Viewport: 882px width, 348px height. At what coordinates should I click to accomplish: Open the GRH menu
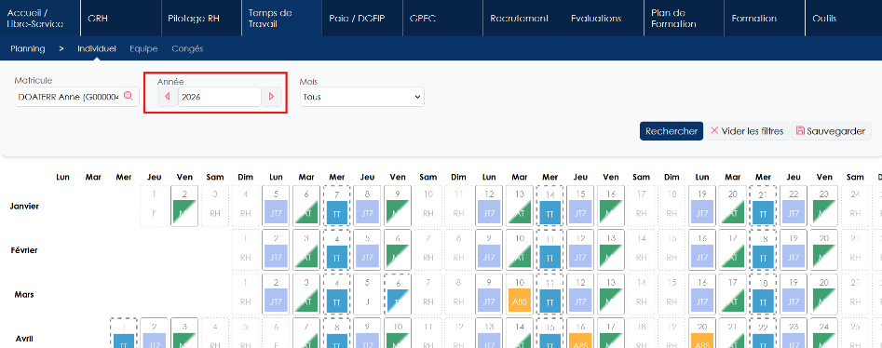(x=121, y=18)
